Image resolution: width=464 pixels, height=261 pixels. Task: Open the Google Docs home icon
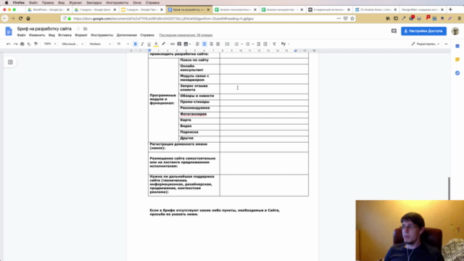tap(9, 31)
